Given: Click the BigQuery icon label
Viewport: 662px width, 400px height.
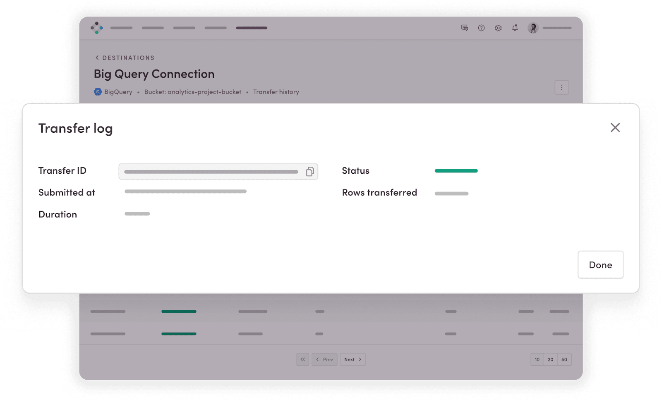Looking at the screenshot, I should pyautogui.click(x=113, y=92).
